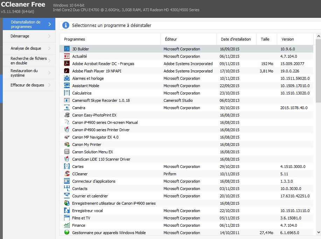Click the Actualité news app icon
This screenshot has width=321, height=239.
click(67, 56)
